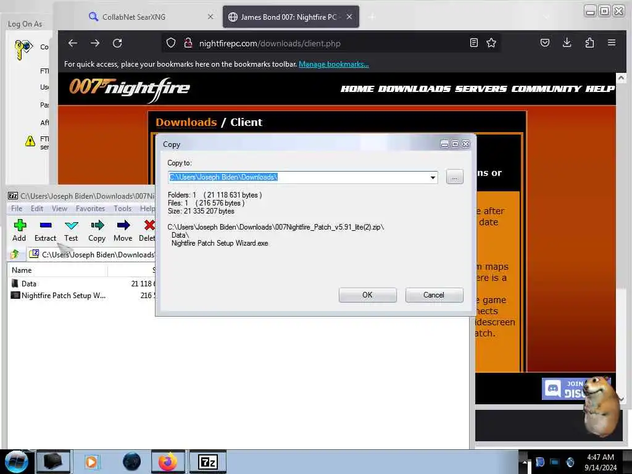
Task: Go up one folder level in 7-Zip
Action: point(15,254)
